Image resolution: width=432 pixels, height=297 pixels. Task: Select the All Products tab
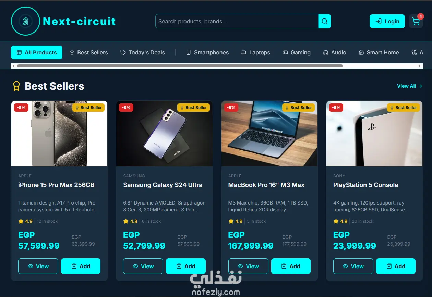(37, 52)
